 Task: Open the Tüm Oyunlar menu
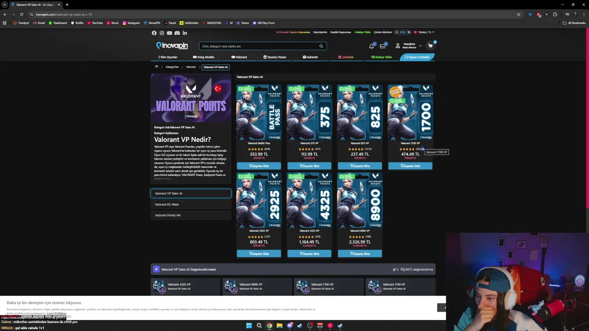168,57
